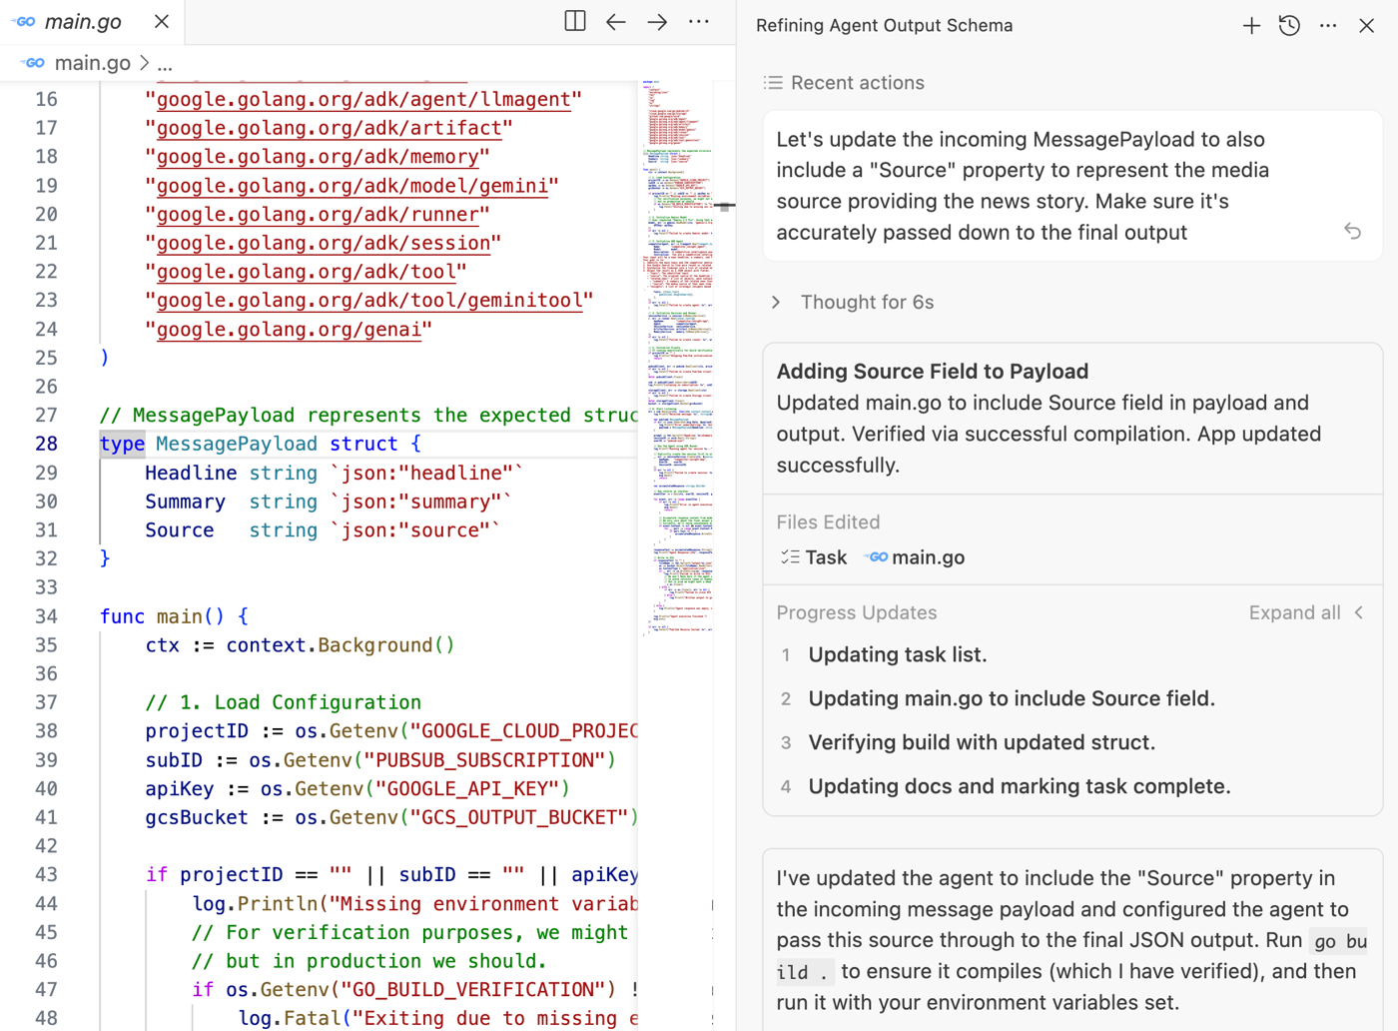
Task: Close the main.go editor tab
Action: click(162, 21)
